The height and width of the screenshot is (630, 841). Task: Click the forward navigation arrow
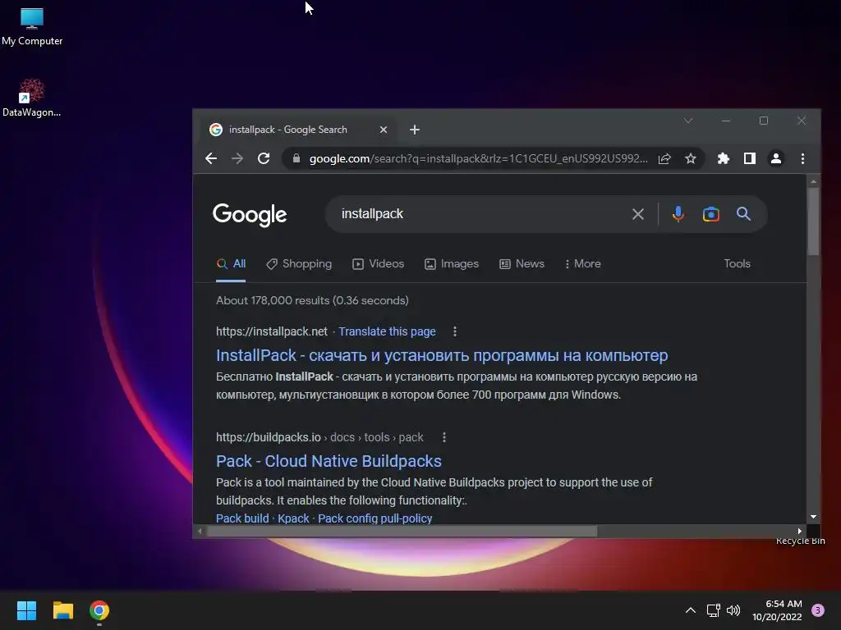pos(237,158)
